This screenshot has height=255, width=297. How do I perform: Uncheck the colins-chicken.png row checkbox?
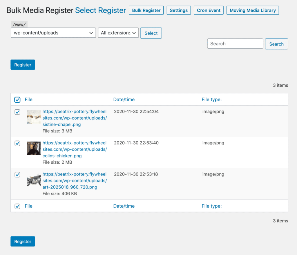17,143
